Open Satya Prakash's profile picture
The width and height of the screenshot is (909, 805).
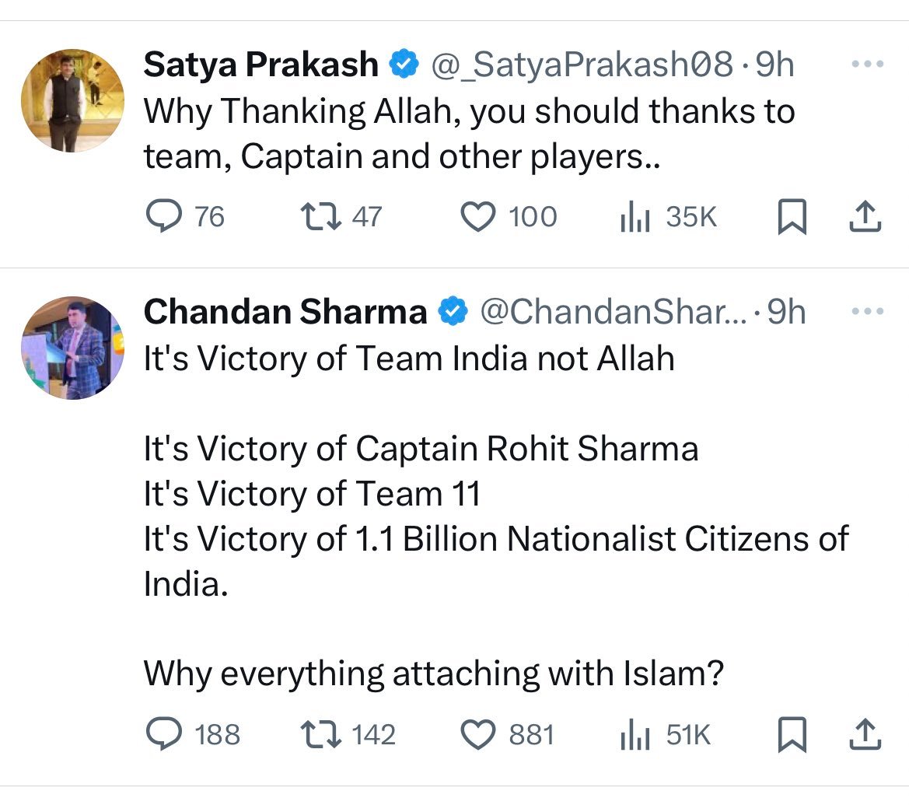coord(72,100)
